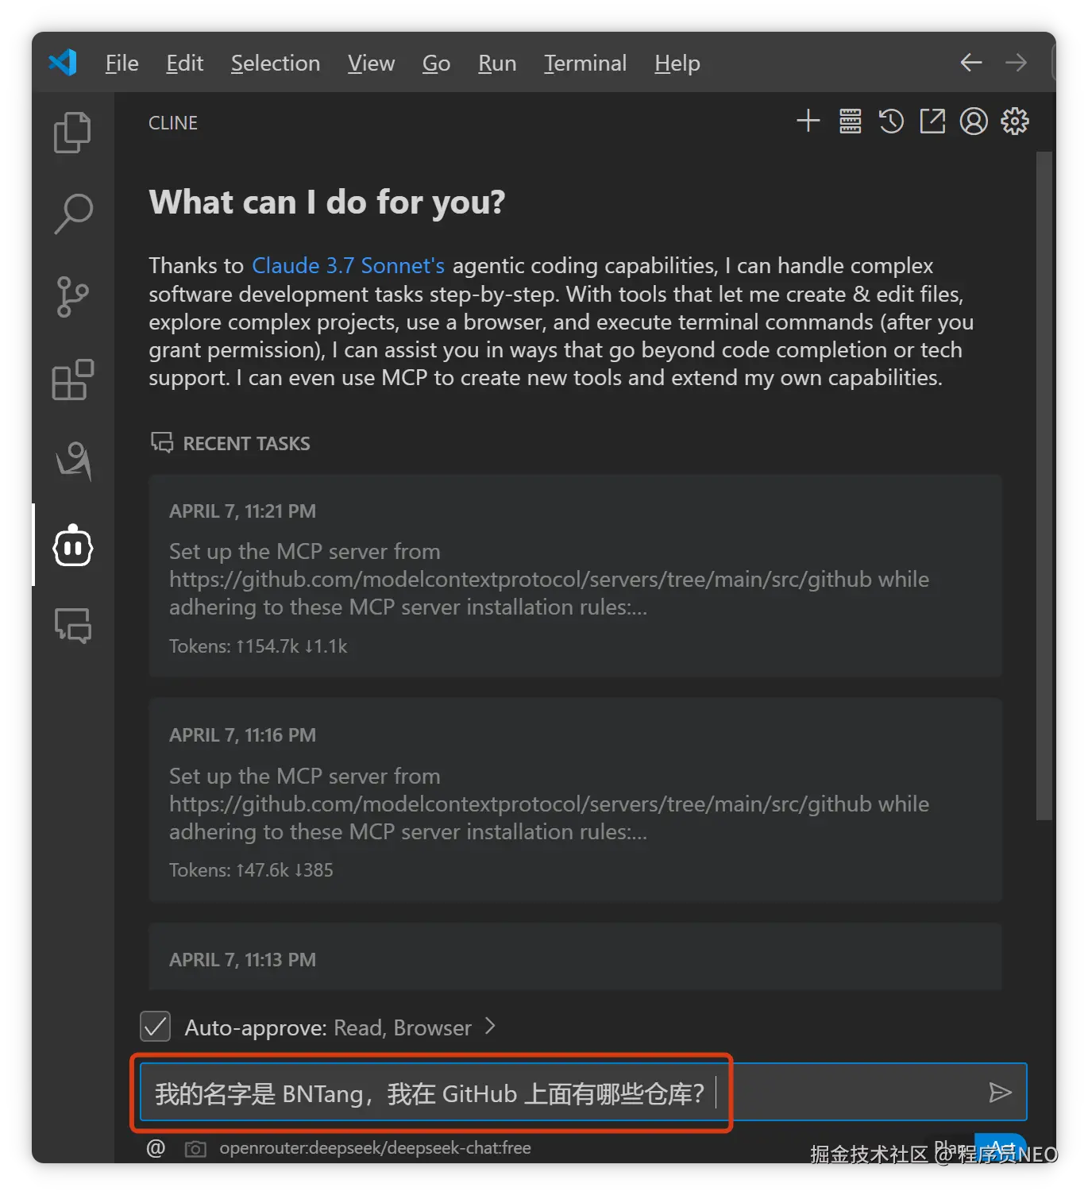Open Cline settings gear
Screen dimensions: 1088x1195
[1015, 121]
